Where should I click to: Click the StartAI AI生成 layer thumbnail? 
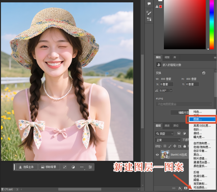(165, 154)
